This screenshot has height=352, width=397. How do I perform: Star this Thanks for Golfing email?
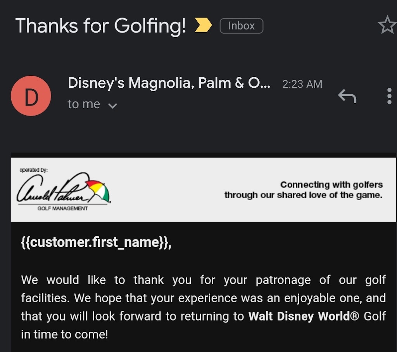pyautogui.click(x=387, y=26)
